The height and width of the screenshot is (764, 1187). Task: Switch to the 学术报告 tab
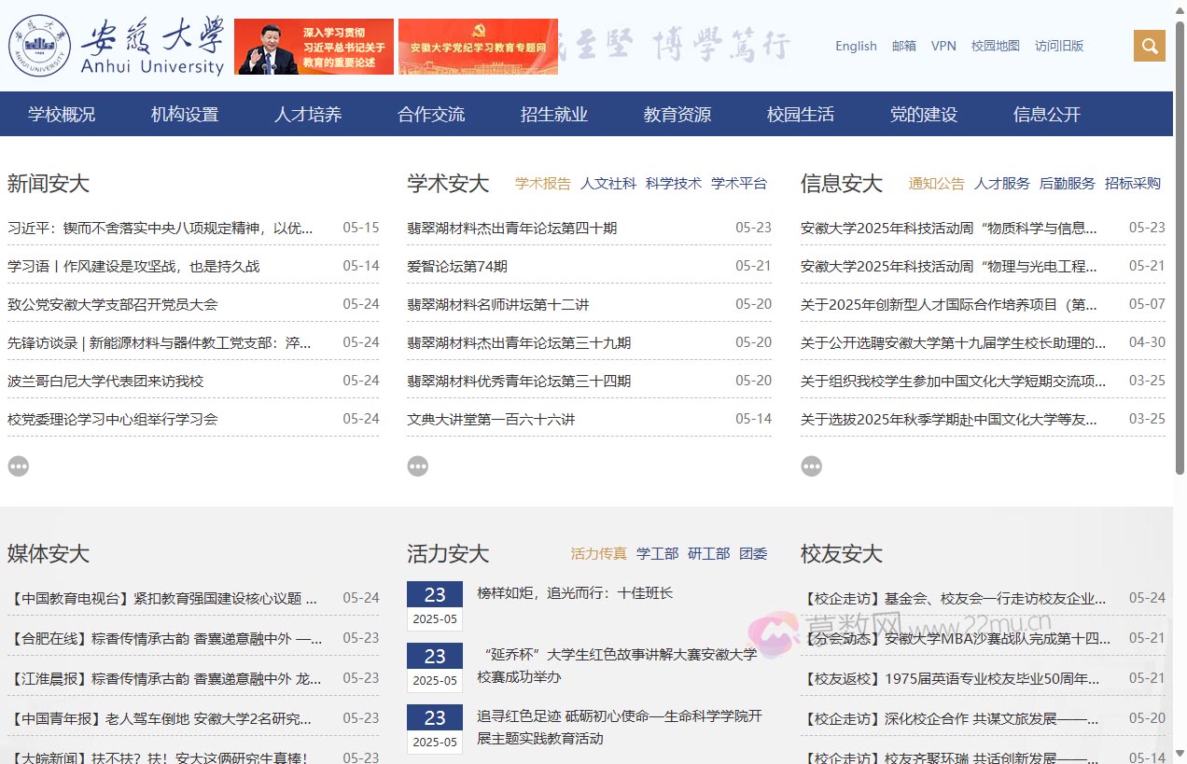point(542,184)
